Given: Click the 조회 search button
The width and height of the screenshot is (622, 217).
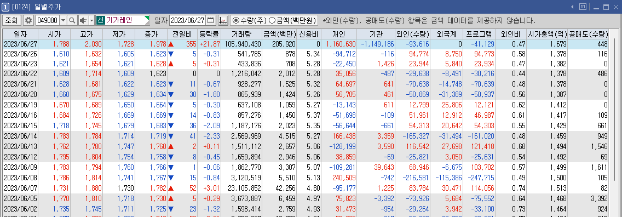Looking at the screenshot, I should (x=11, y=20).
